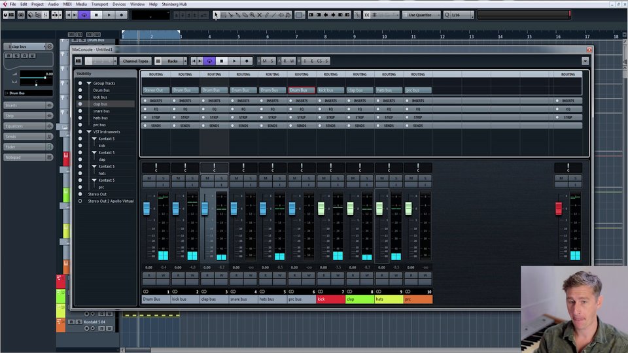
Task: Open the Use Quantize dropdown
Action: [x=421, y=15]
